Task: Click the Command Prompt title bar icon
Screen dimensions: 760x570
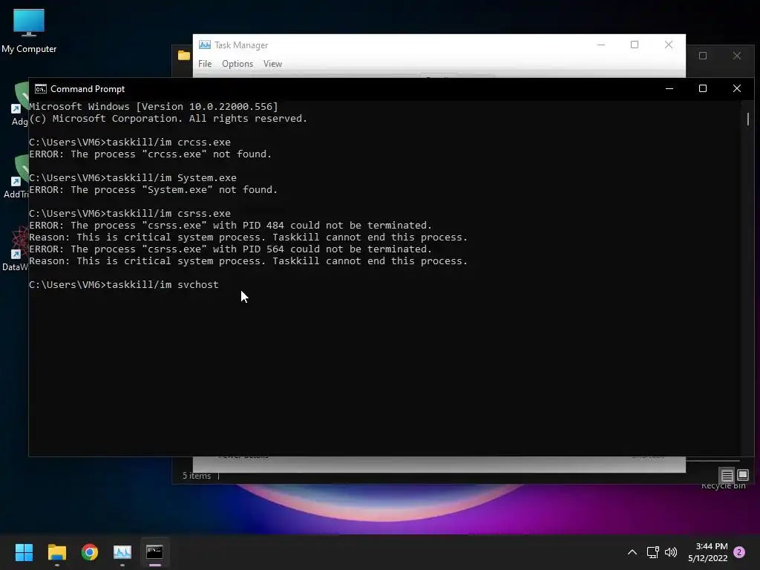Action: (41, 89)
